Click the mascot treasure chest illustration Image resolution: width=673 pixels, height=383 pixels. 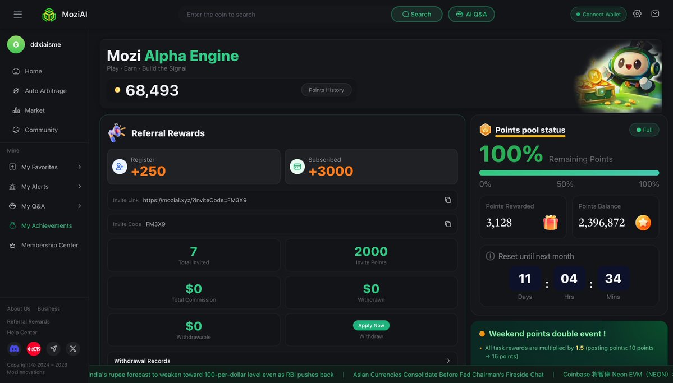click(x=618, y=76)
